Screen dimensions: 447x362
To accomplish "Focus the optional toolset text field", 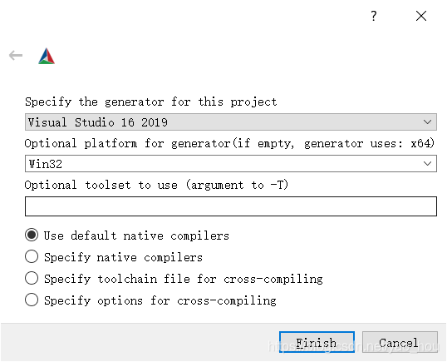I will (x=231, y=206).
